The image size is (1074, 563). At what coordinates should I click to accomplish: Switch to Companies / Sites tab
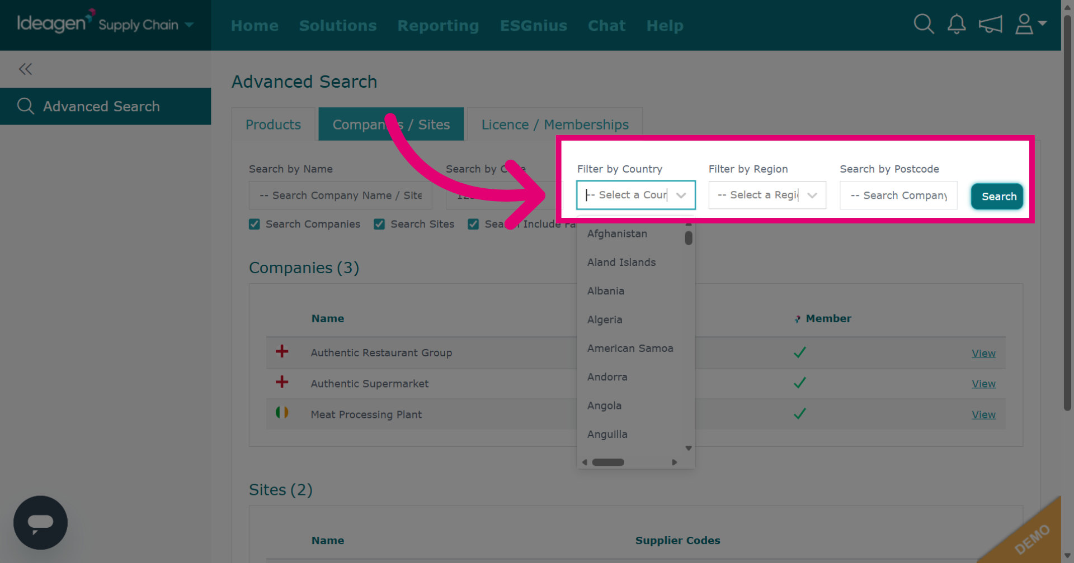[x=391, y=124]
